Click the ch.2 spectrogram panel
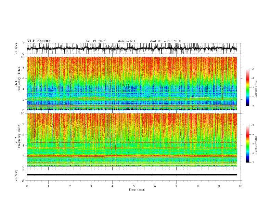This screenshot has width=271, height=209. (x=132, y=140)
